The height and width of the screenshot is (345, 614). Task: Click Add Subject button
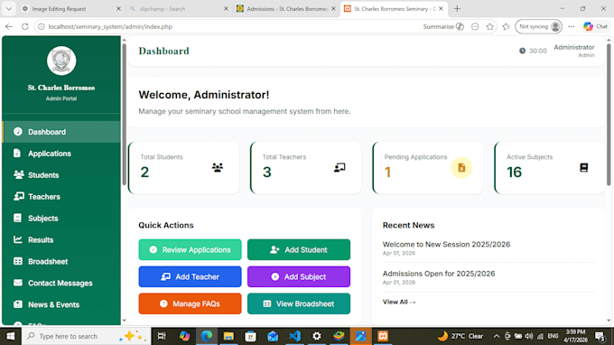[x=299, y=277]
